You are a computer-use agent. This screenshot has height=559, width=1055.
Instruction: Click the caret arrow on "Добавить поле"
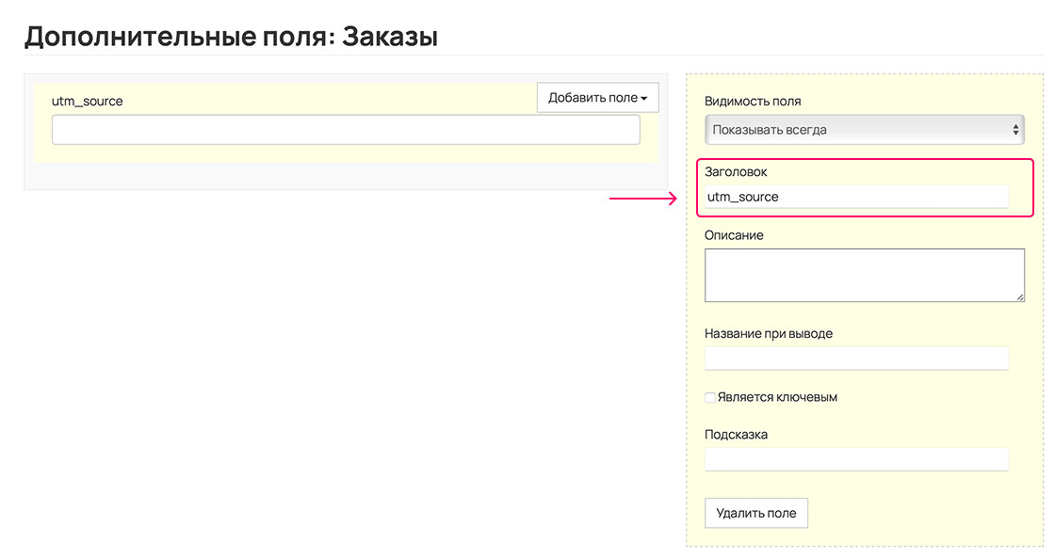pyautogui.click(x=644, y=99)
